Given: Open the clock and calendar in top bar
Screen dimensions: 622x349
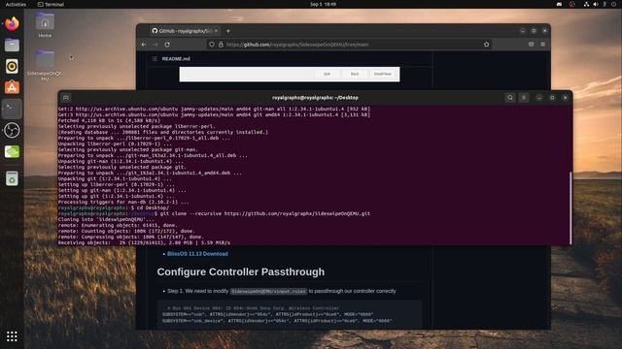Looking at the screenshot, I should tap(323, 4).
